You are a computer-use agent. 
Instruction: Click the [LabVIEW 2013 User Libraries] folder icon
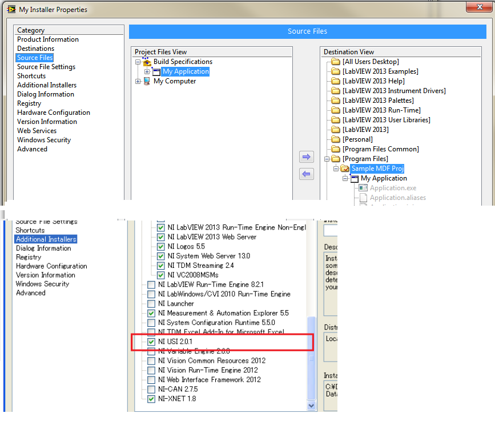point(336,120)
